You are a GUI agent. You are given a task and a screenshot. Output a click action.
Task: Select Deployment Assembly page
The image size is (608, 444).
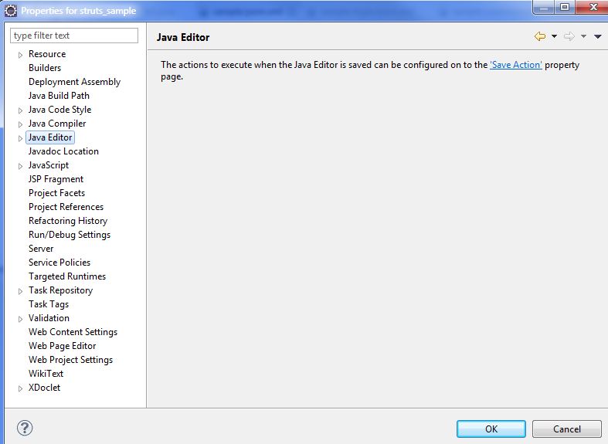point(74,82)
